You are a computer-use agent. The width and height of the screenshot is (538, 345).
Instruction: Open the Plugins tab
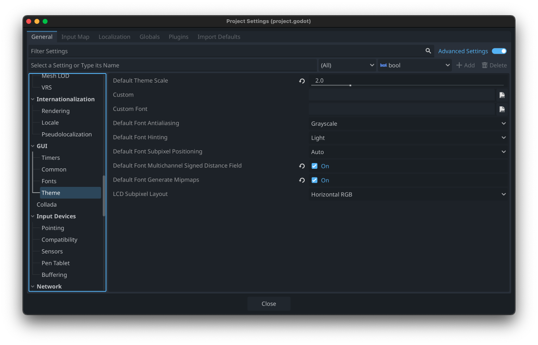[x=178, y=37]
